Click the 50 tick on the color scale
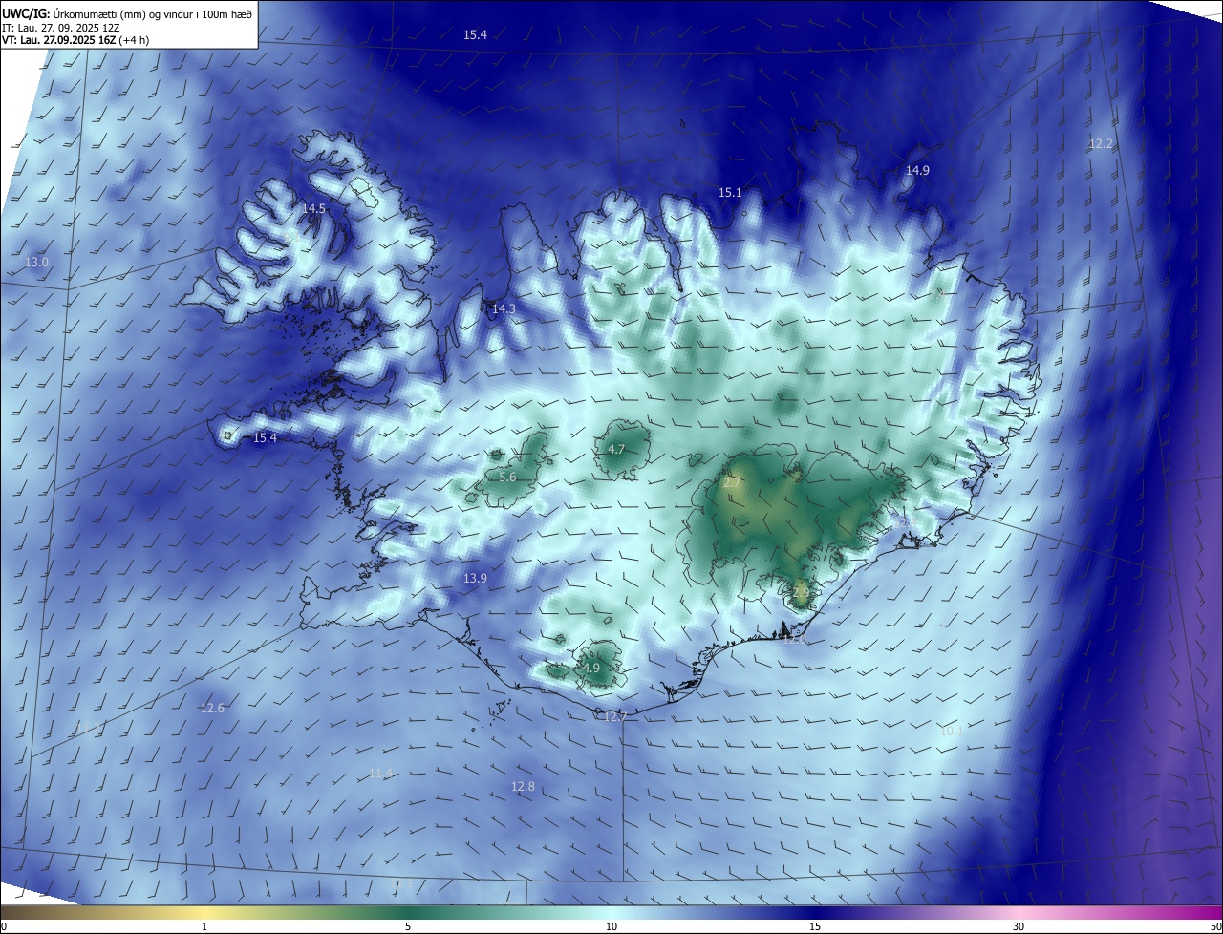Screen dimensions: 1223x934 [x=1215, y=927]
